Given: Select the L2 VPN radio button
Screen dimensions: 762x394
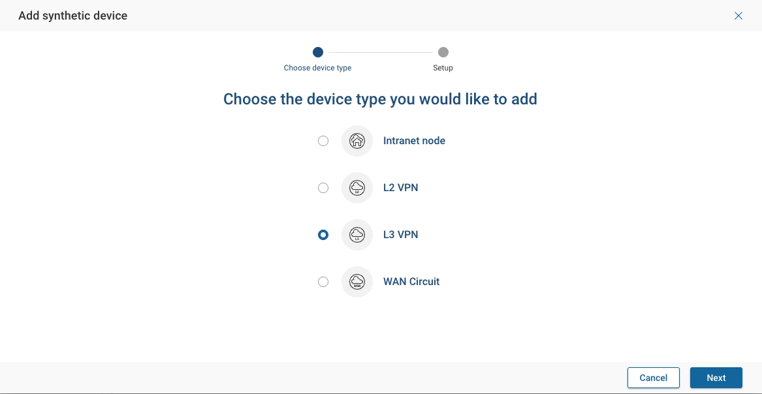Looking at the screenshot, I should 323,188.
